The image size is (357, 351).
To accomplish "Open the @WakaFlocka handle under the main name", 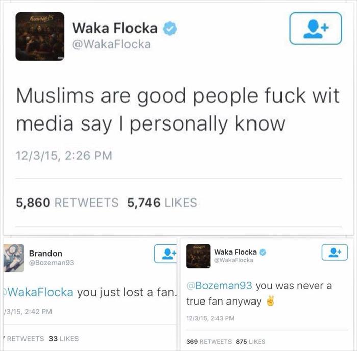I will (x=112, y=44).
